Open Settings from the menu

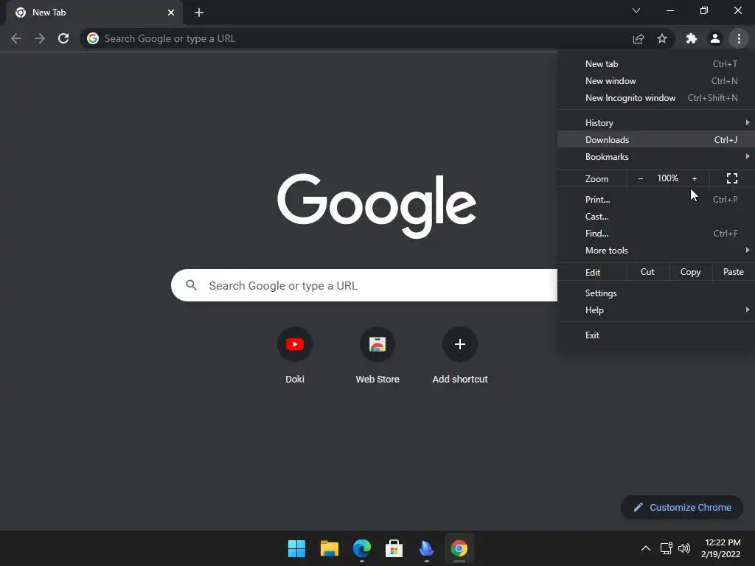point(655,293)
